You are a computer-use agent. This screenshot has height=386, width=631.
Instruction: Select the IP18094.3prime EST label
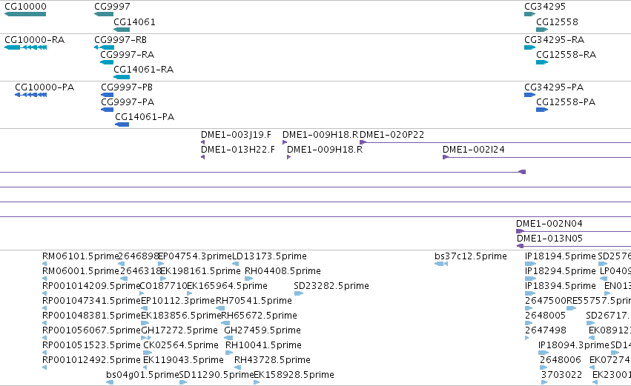coord(574,345)
